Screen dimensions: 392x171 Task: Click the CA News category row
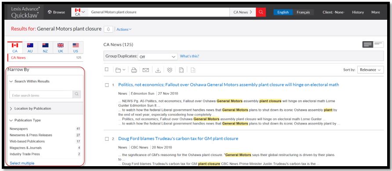coord(46,57)
